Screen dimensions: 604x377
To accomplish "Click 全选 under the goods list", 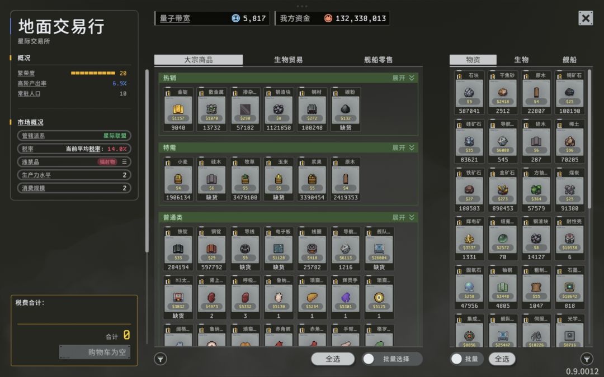I will coord(333,359).
